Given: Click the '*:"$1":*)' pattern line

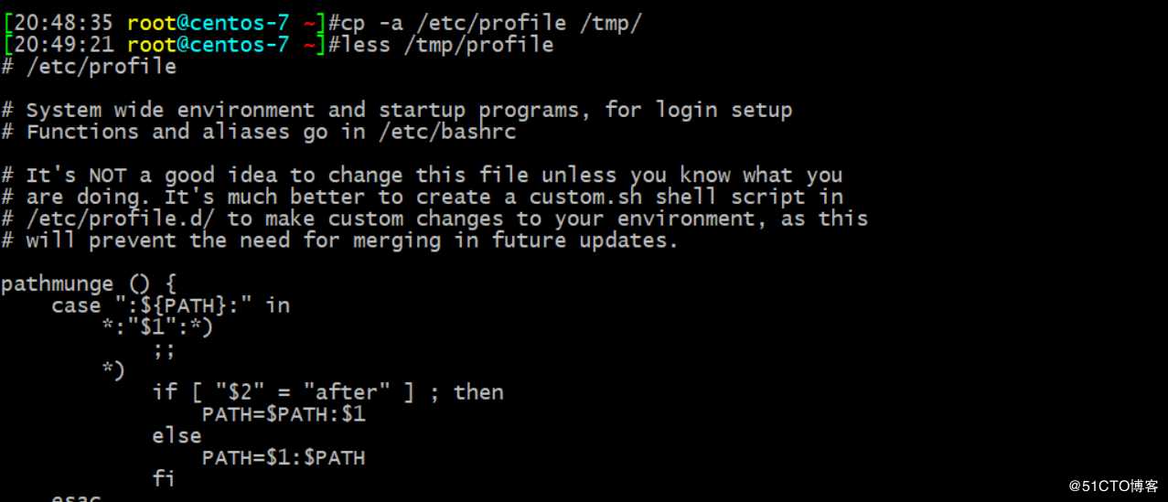Looking at the screenshot, I should (x=157, y=327).
